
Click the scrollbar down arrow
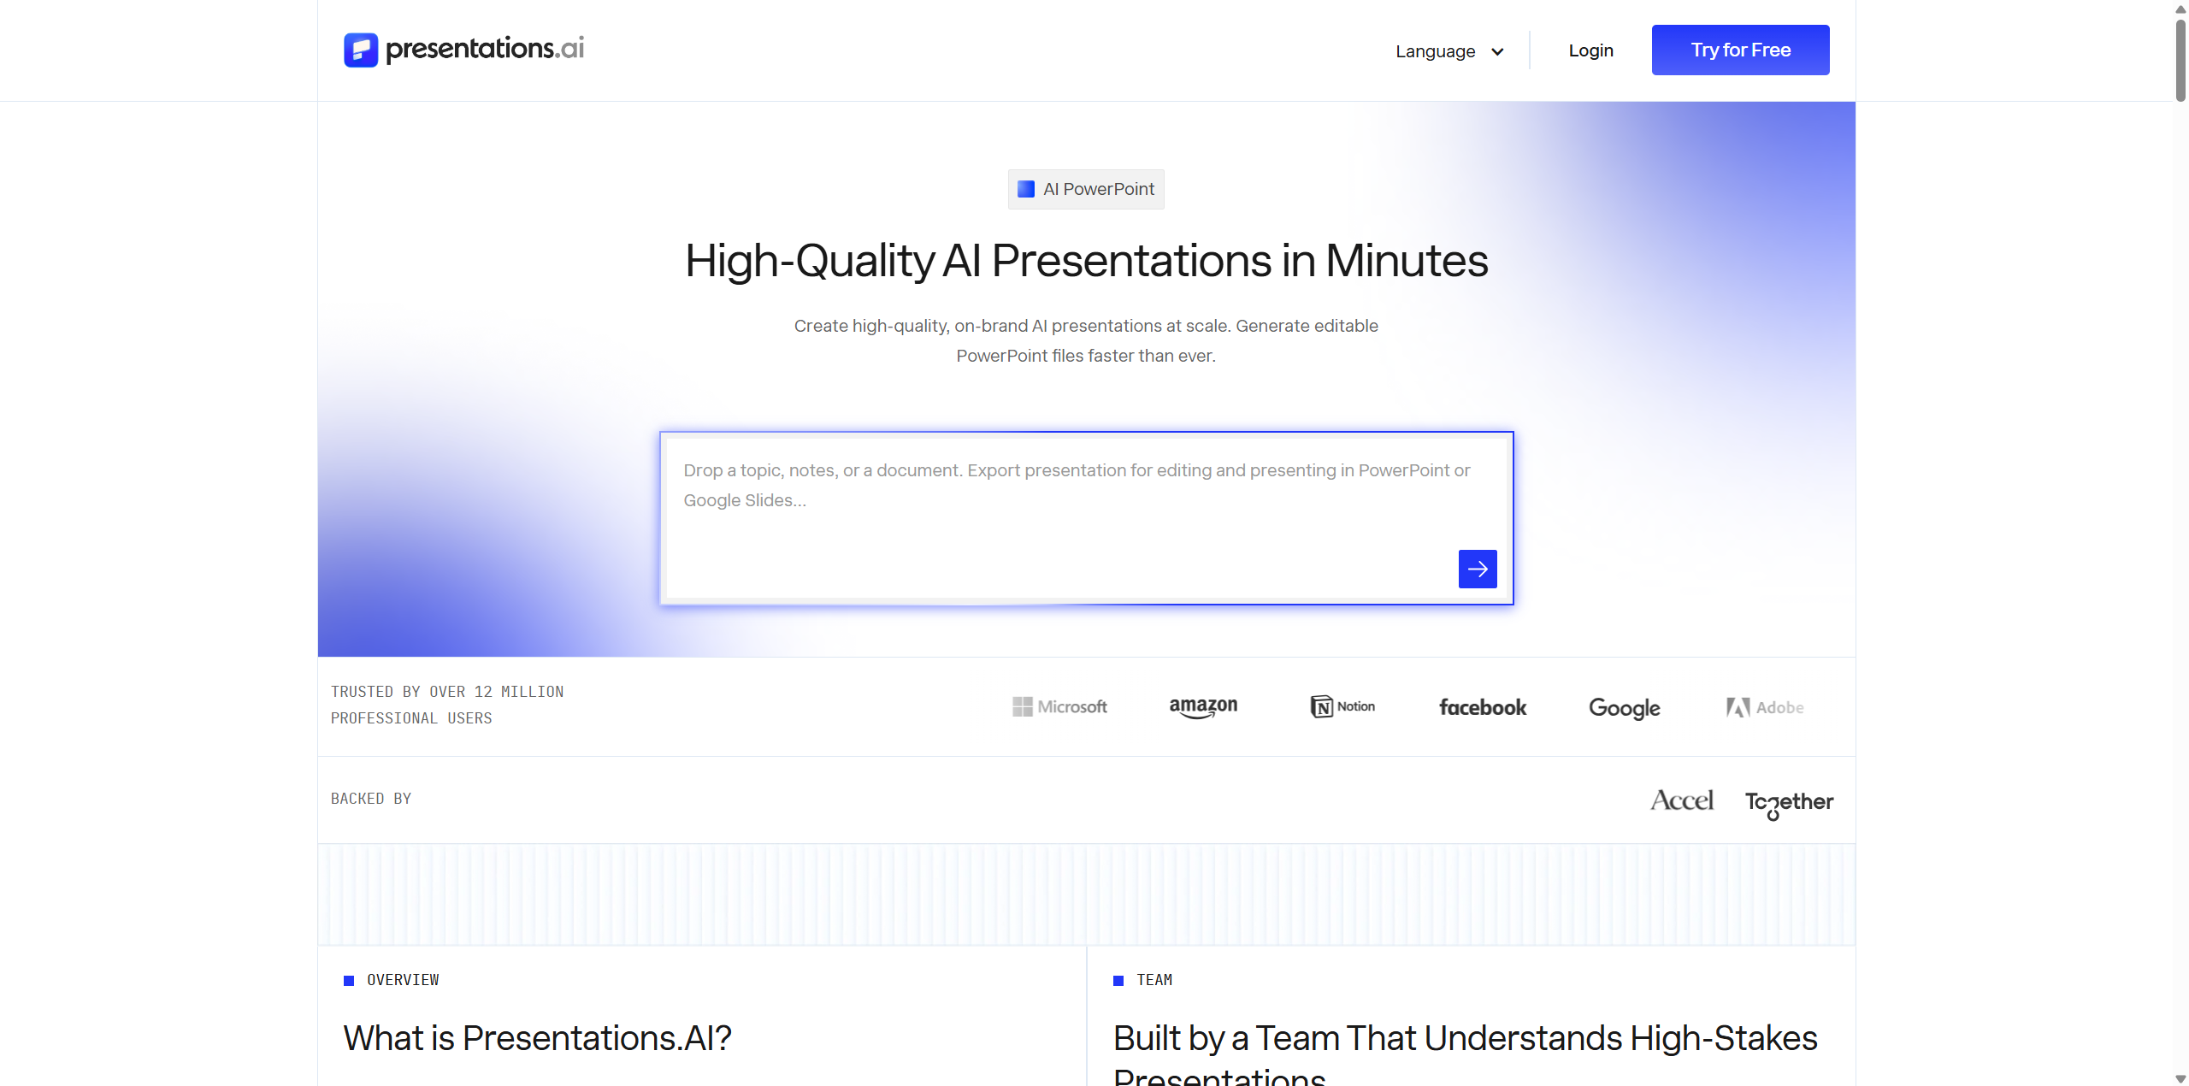pyautogui.click(x=2180, y=1078)
